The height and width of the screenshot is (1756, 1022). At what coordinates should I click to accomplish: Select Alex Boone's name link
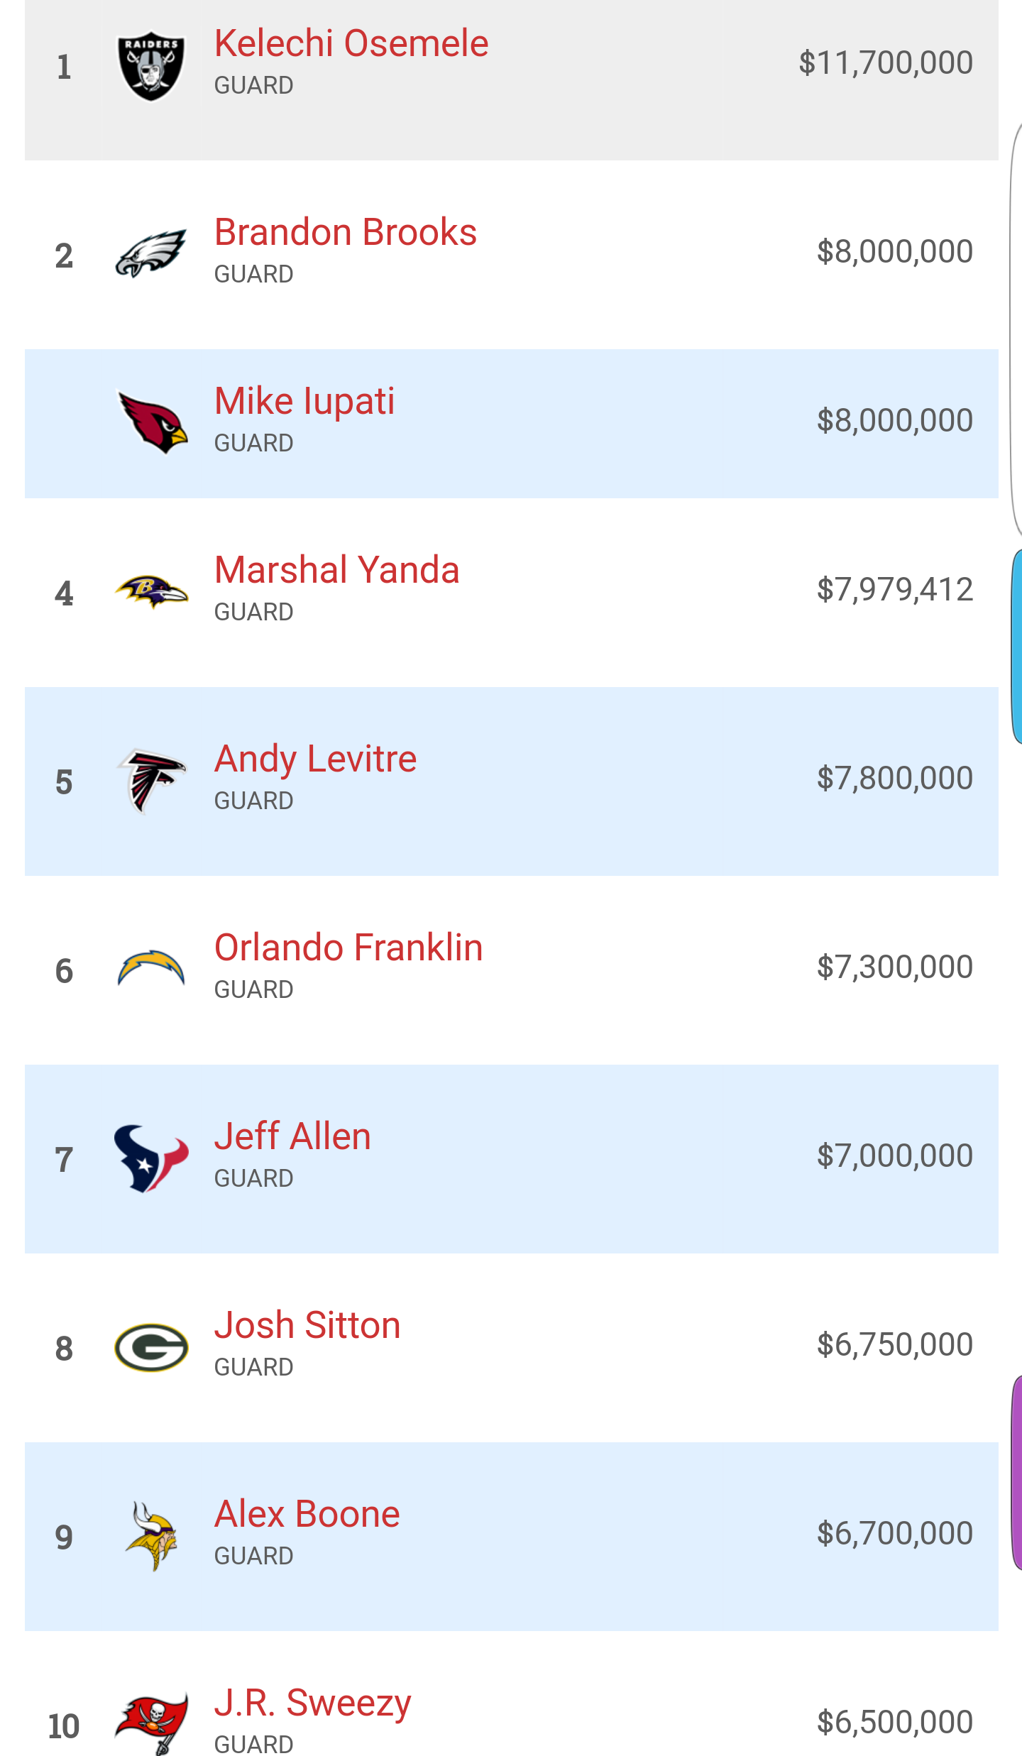click(x=307, y=1514)
